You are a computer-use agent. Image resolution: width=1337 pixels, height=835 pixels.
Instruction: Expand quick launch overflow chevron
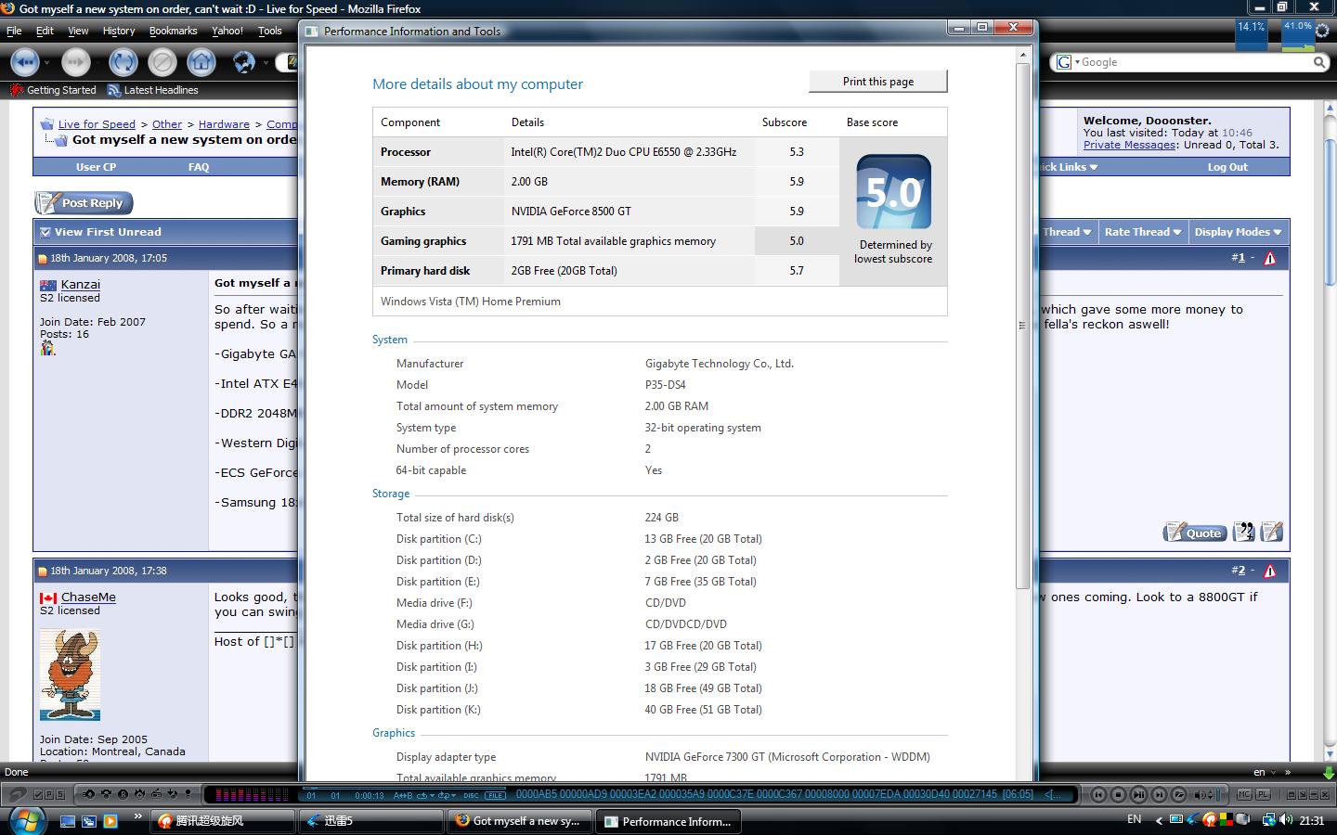point(138,816)
